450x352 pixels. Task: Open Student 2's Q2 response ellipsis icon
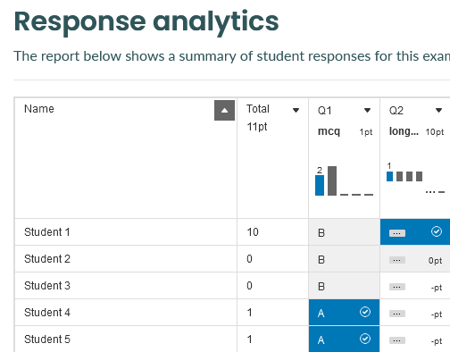[397, 260]
